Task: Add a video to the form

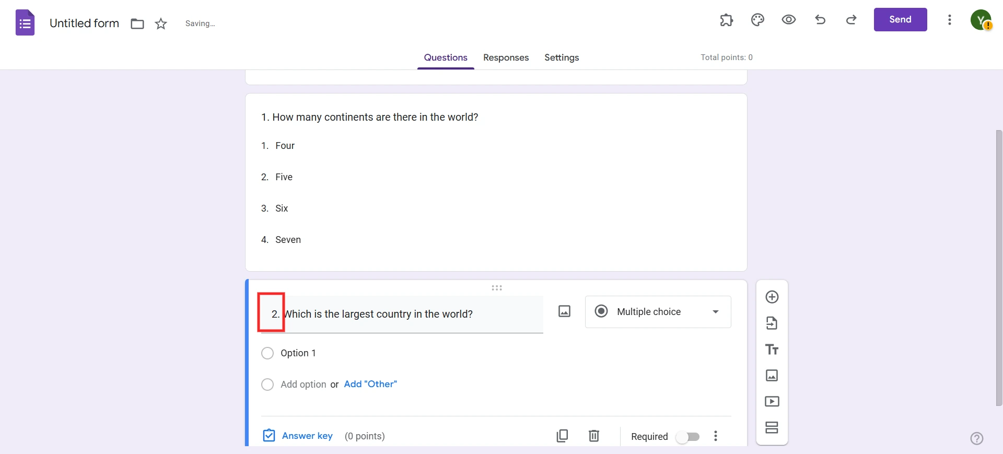Action: 772,402
